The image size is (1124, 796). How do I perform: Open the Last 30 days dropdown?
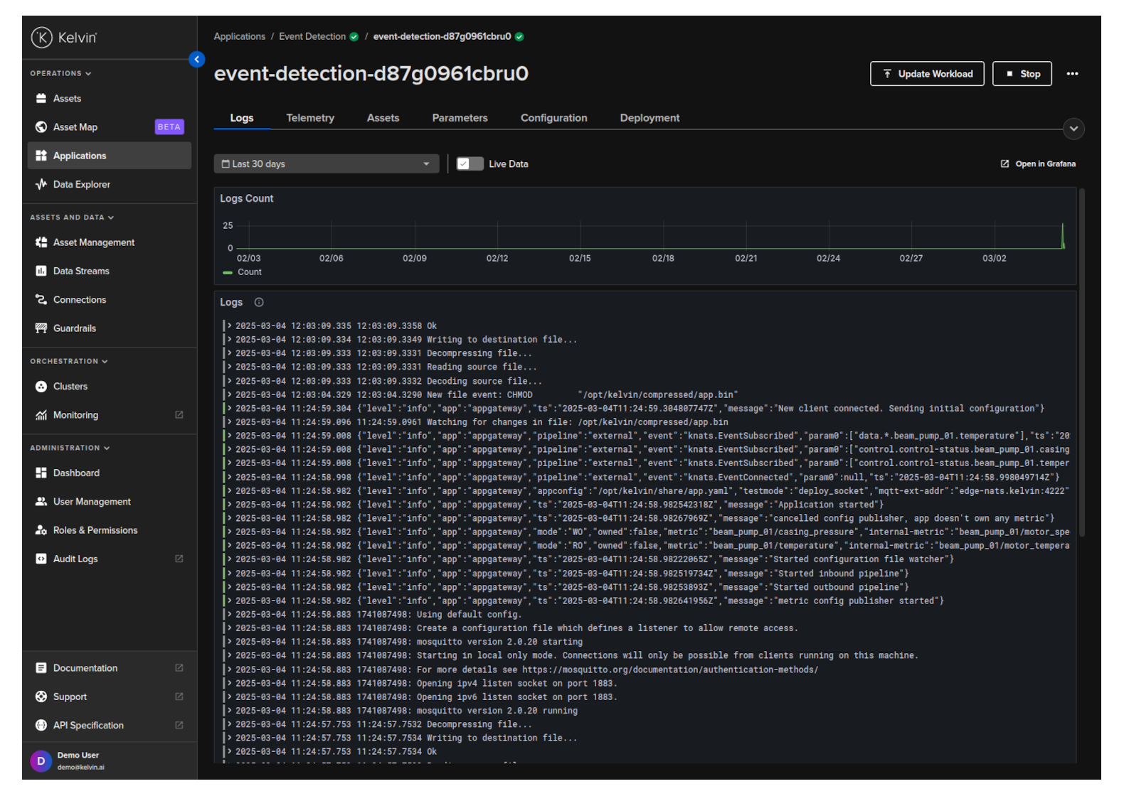click(326, 164)
